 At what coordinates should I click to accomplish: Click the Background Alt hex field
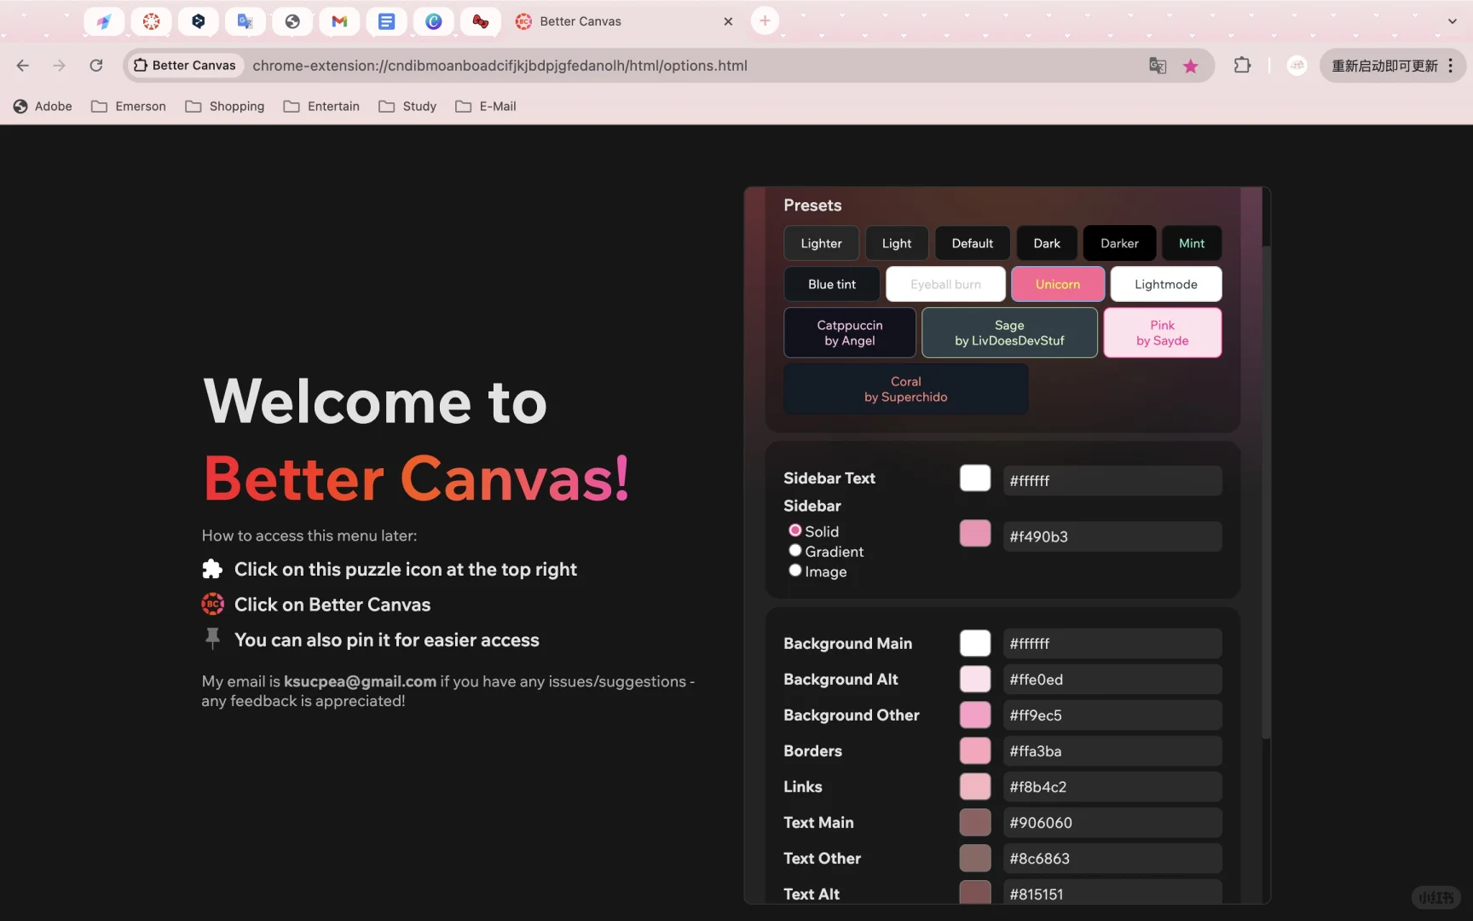[1112, 679]
